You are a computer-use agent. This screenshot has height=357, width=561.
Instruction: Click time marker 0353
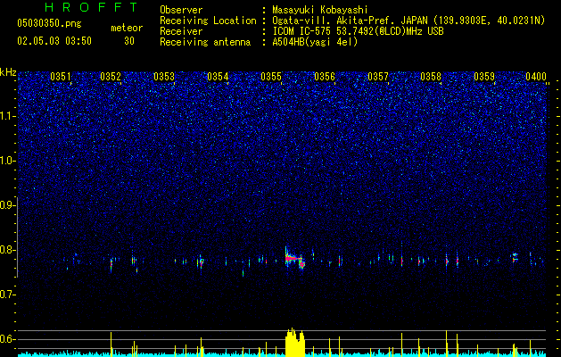coord(164,77)
